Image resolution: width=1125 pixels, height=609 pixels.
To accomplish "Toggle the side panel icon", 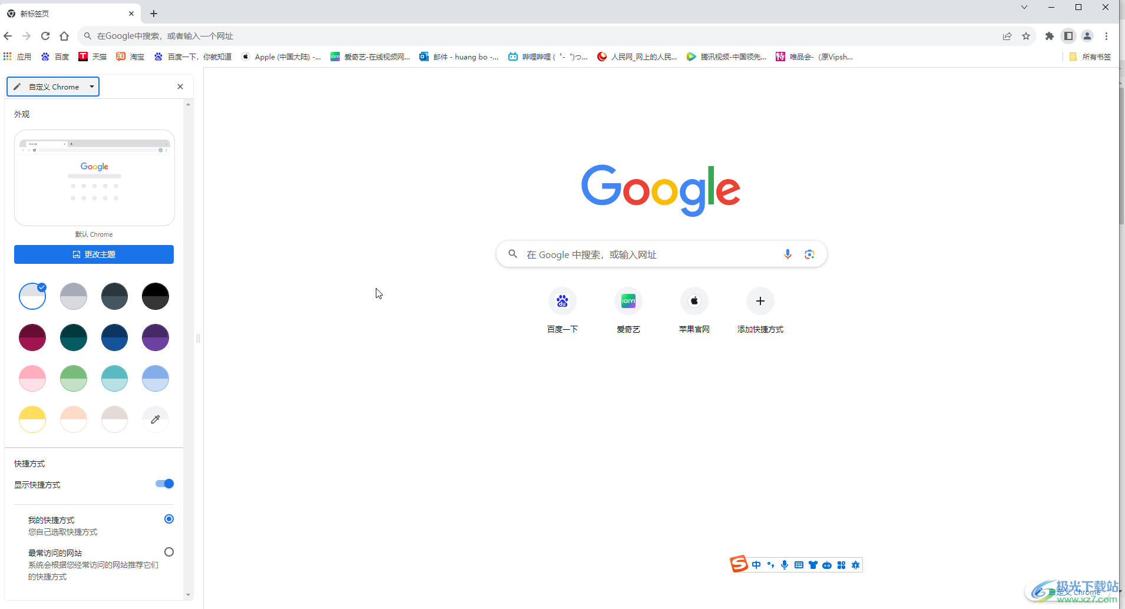I will 1068,36.
